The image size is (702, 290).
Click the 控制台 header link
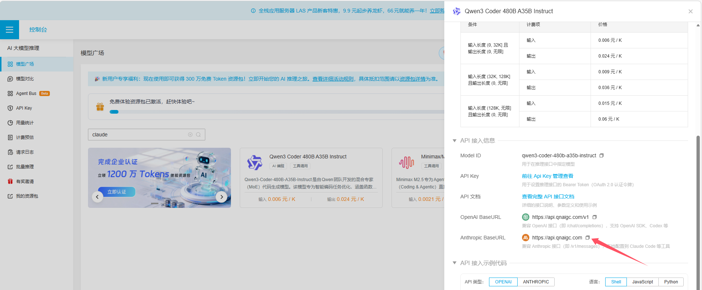(38, 30)
